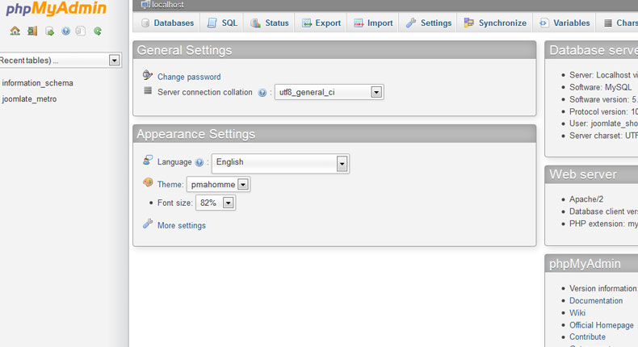Open the utf8_general_ci collation dropdown
The image size is (638, 347).
(x=376, y=92)
